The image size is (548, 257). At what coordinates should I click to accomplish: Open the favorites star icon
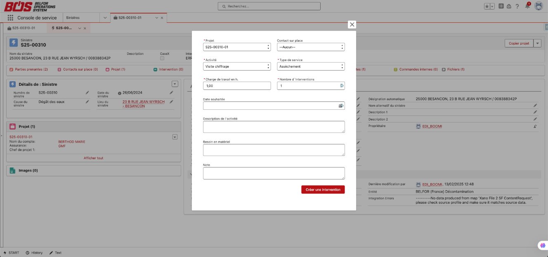tap(487, 6)
